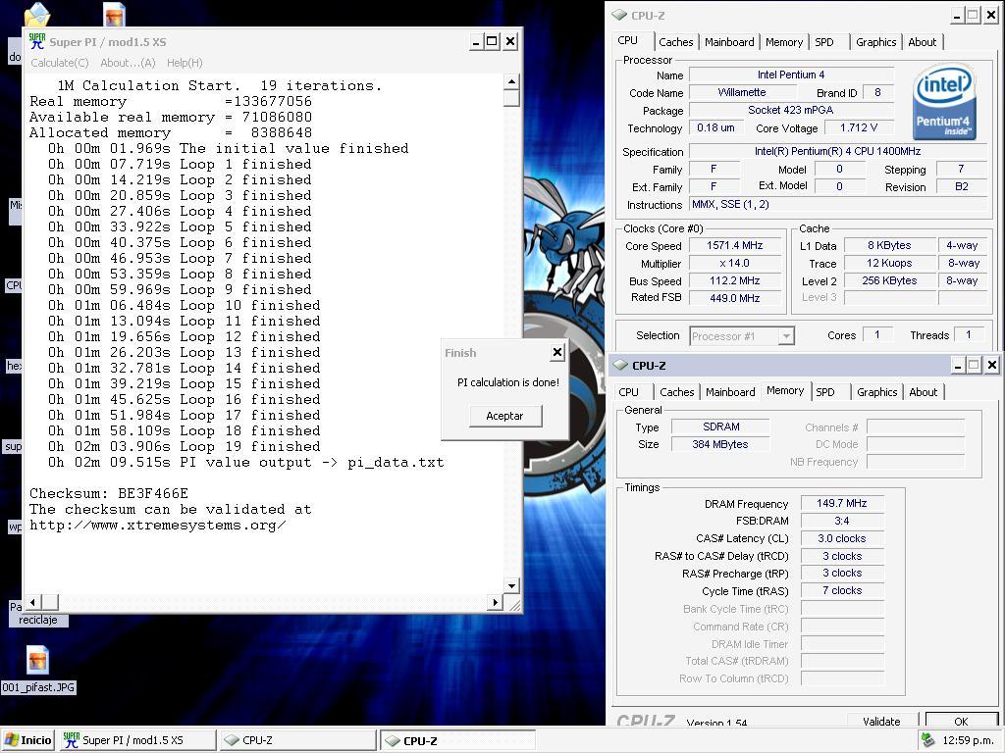Click the Code Name field Willamette
This screenshot has width=1005, height=753.
pyautogui.click(x=742, y=92)
